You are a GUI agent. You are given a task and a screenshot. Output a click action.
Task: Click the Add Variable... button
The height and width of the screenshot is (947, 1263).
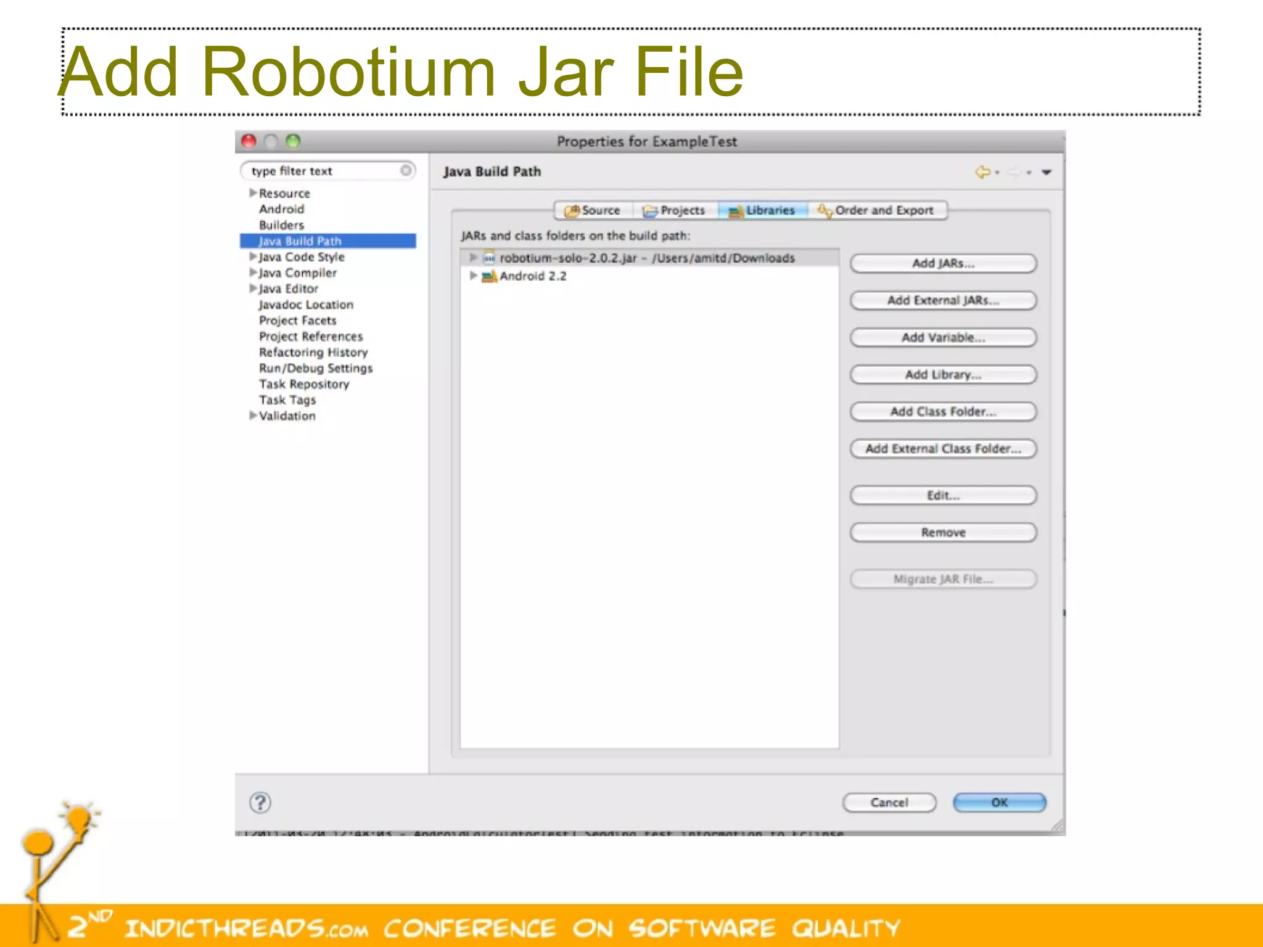(943, 338)
